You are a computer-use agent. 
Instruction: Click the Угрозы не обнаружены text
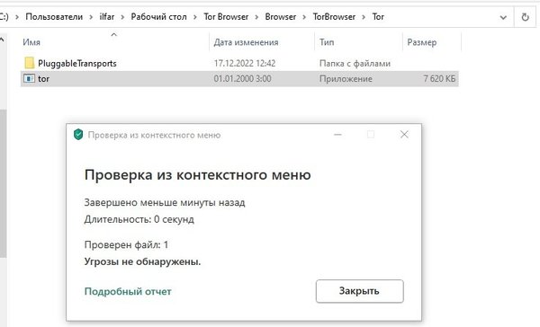coord(142,261)
